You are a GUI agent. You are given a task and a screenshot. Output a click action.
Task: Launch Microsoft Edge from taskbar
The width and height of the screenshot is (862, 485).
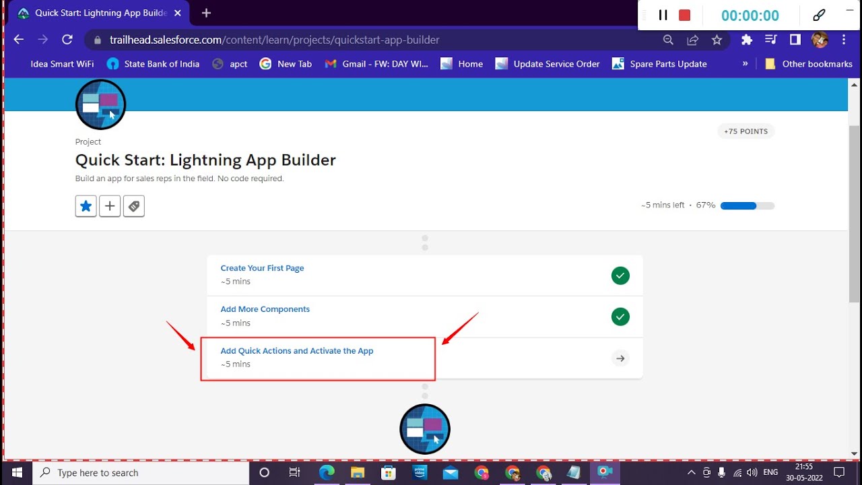(327, 473)
